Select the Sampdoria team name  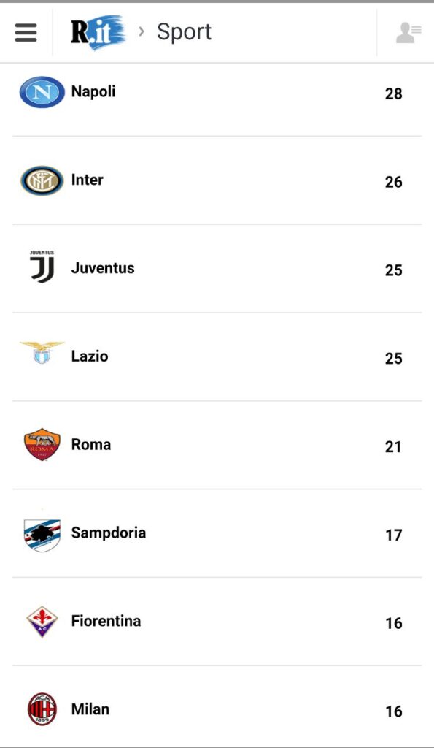109,533
